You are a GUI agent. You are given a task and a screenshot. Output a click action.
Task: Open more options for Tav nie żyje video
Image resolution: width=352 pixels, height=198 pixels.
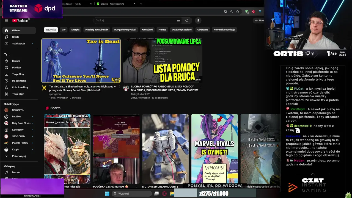tap(119, 87)
